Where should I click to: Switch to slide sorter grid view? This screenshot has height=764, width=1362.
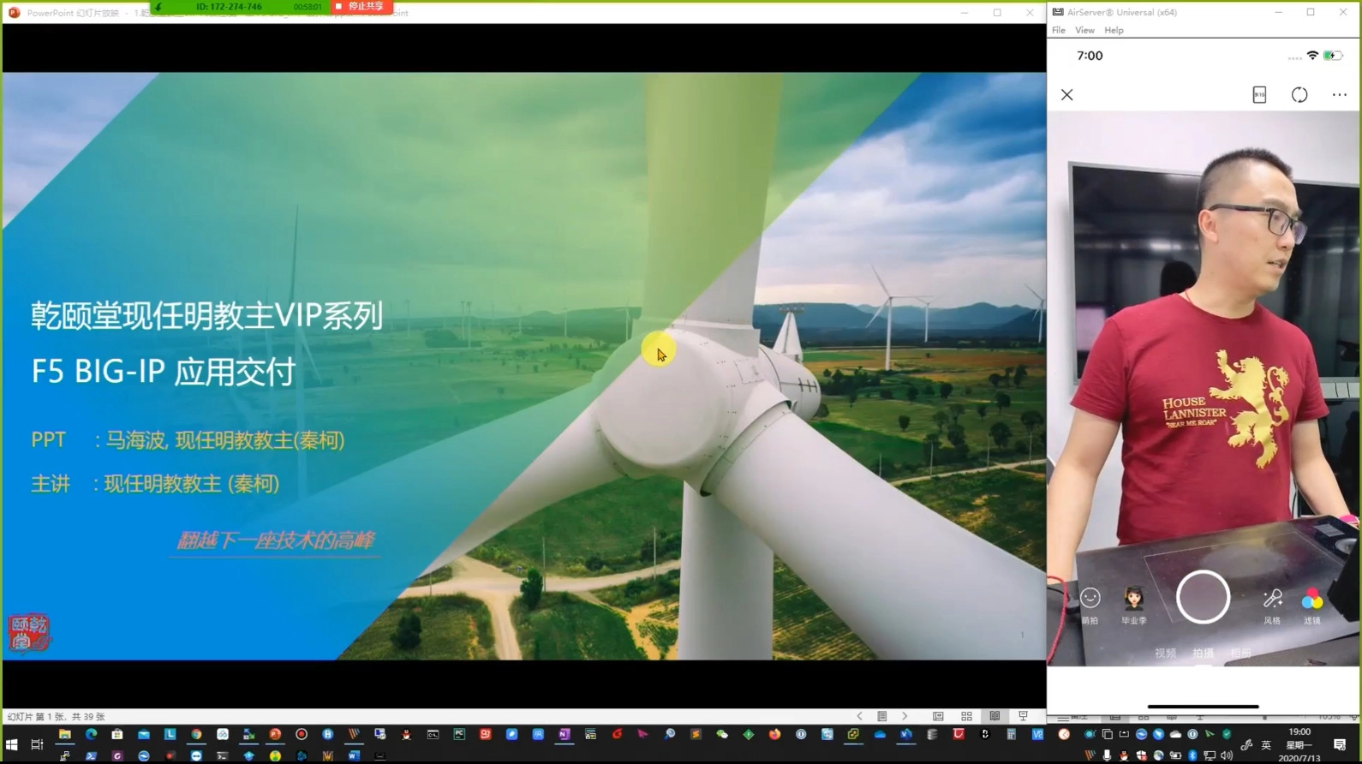(966, 716)
